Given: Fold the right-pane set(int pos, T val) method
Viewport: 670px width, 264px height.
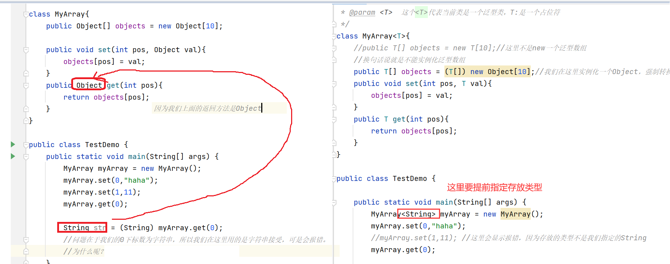Looking at the screenshot, I should click(334, 84).
